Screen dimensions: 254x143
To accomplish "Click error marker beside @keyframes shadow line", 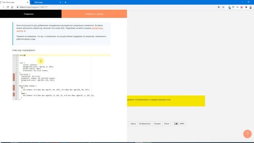I will point(14,86).
